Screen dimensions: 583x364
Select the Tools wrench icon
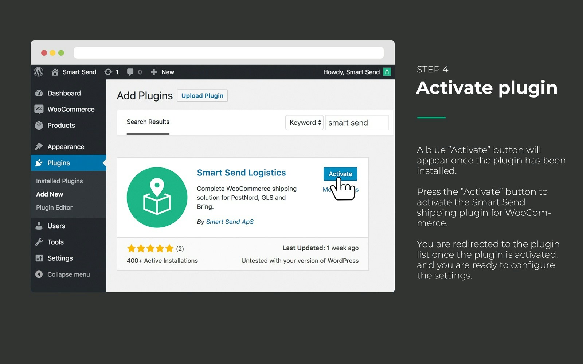[x=39, y=242]
